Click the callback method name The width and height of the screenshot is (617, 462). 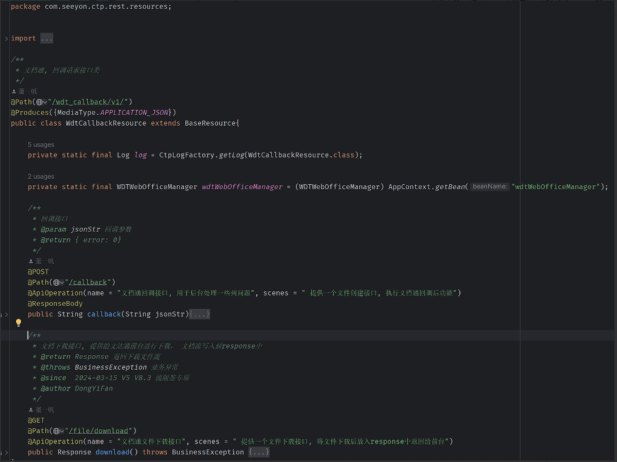point(104,315)
